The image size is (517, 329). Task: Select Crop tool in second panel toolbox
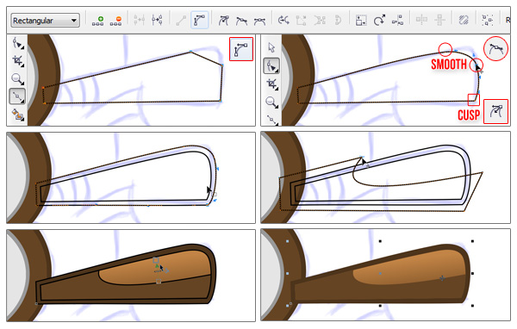click(x=271, y=84)
